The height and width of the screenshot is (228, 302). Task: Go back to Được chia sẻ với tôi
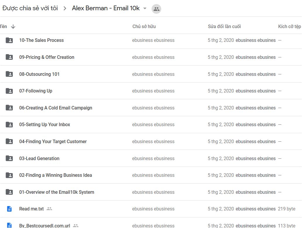[x=30, y=8]
